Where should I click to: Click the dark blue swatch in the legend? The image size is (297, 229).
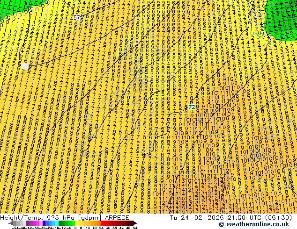pyautogui.click(x=44, y=223)
